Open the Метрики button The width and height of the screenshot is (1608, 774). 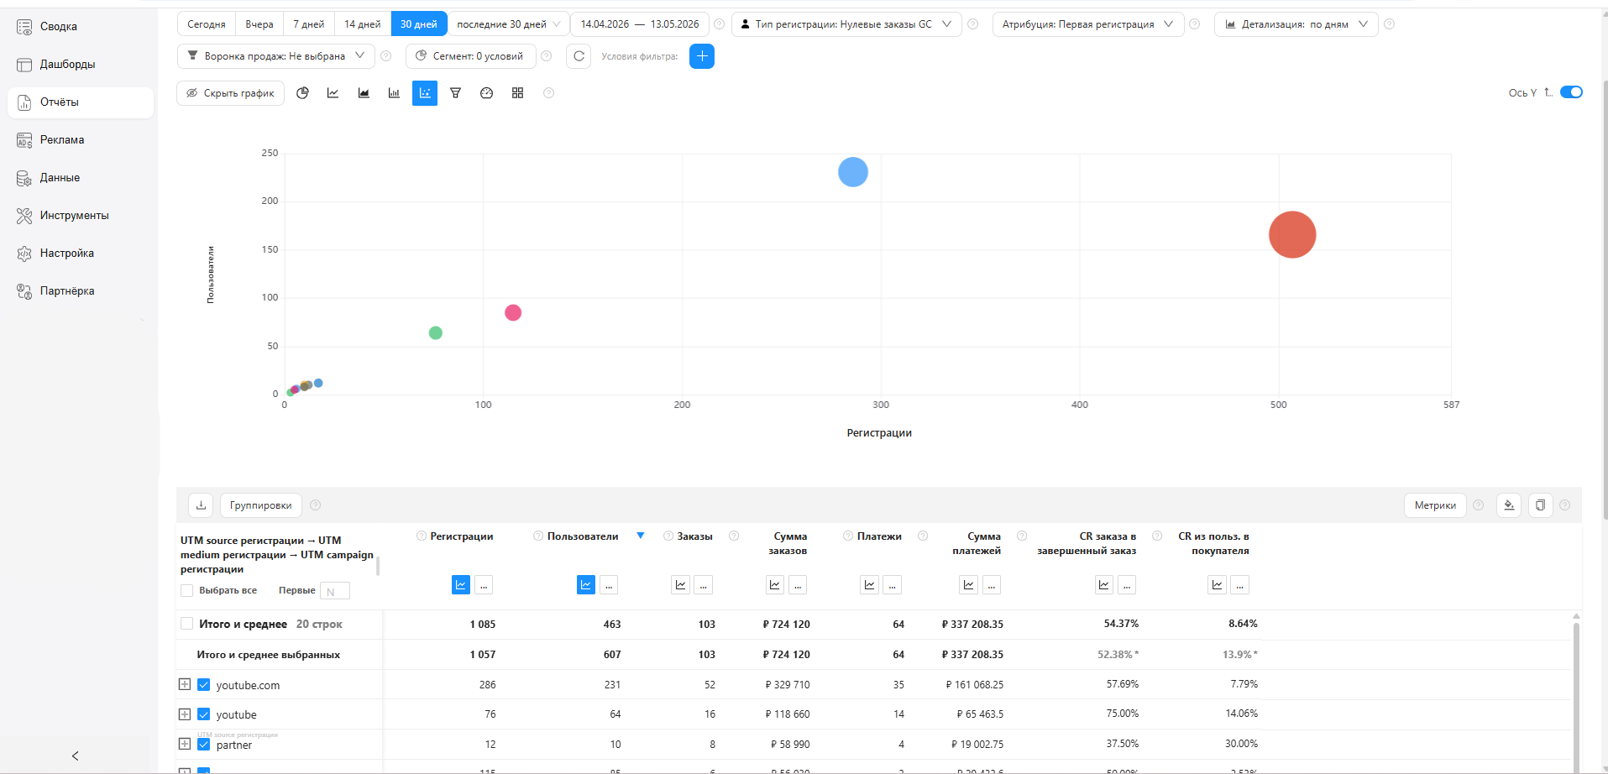[1435, 505]
